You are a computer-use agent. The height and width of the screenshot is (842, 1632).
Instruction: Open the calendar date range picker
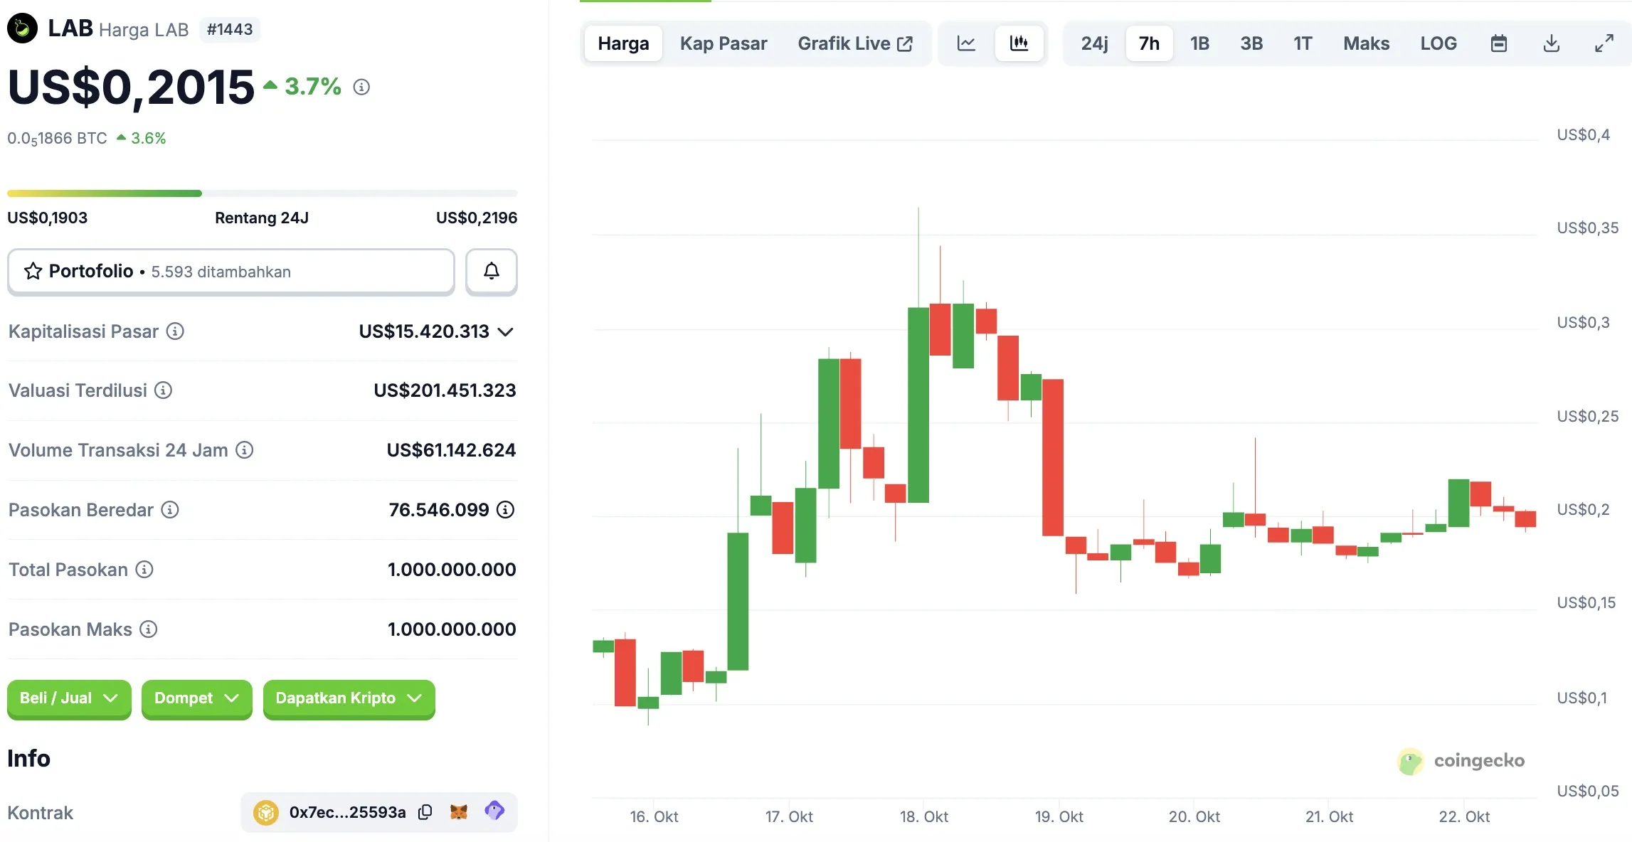click(x=1499, y=43)
